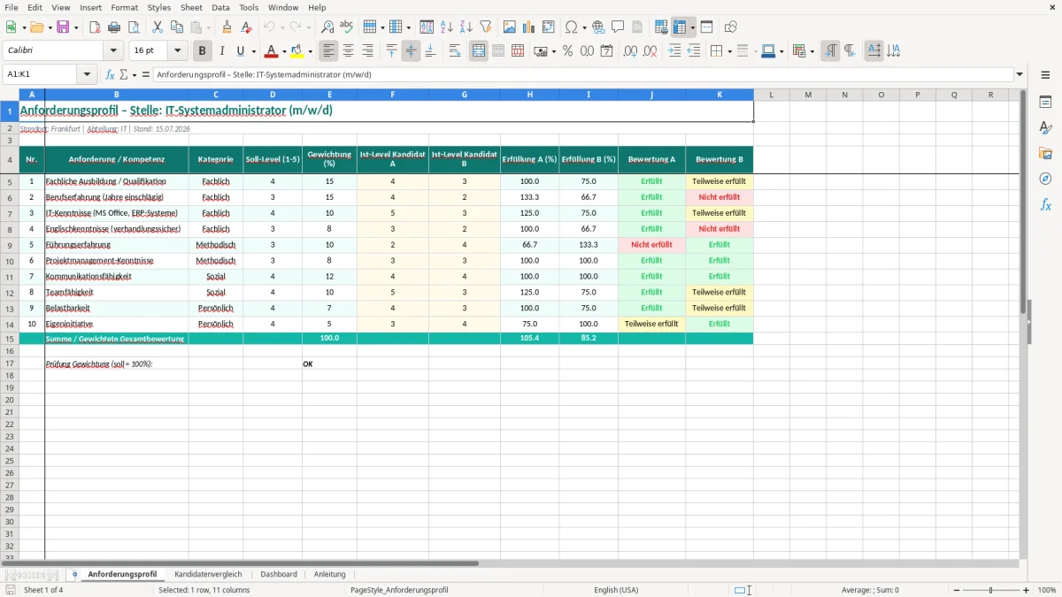Run the Spelling check icon
Screen dimensions: 1062x597
click(x=347, y=27)
